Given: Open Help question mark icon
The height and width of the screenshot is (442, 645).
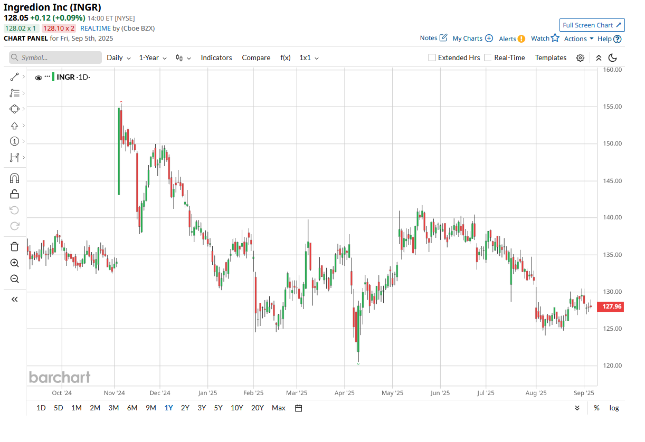Looking at the screenshot, I should pos(618,39).
